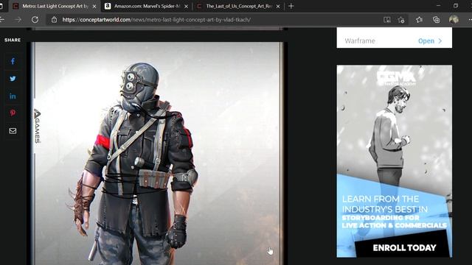Click the Warframe ad title text
This screenshot has height=265, width=472.
click(x=360, y=41)
